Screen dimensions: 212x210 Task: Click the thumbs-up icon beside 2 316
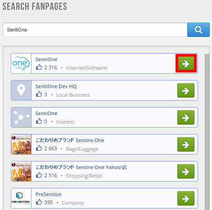[x=39, y=67]
